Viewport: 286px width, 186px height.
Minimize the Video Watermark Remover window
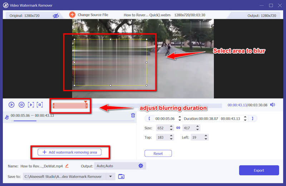[x=262, y=5]
